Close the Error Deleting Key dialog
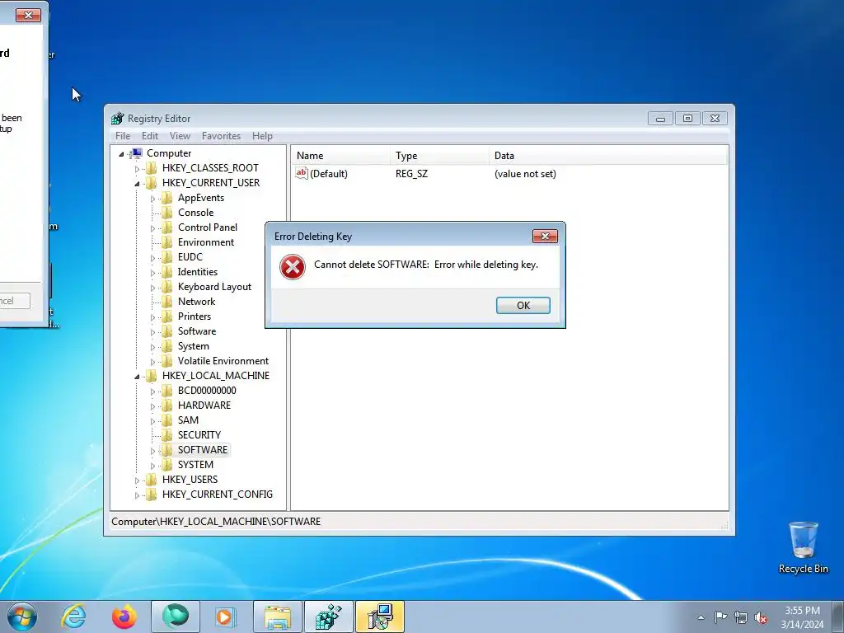The image size is (844, 633). [x=545, y=237]
